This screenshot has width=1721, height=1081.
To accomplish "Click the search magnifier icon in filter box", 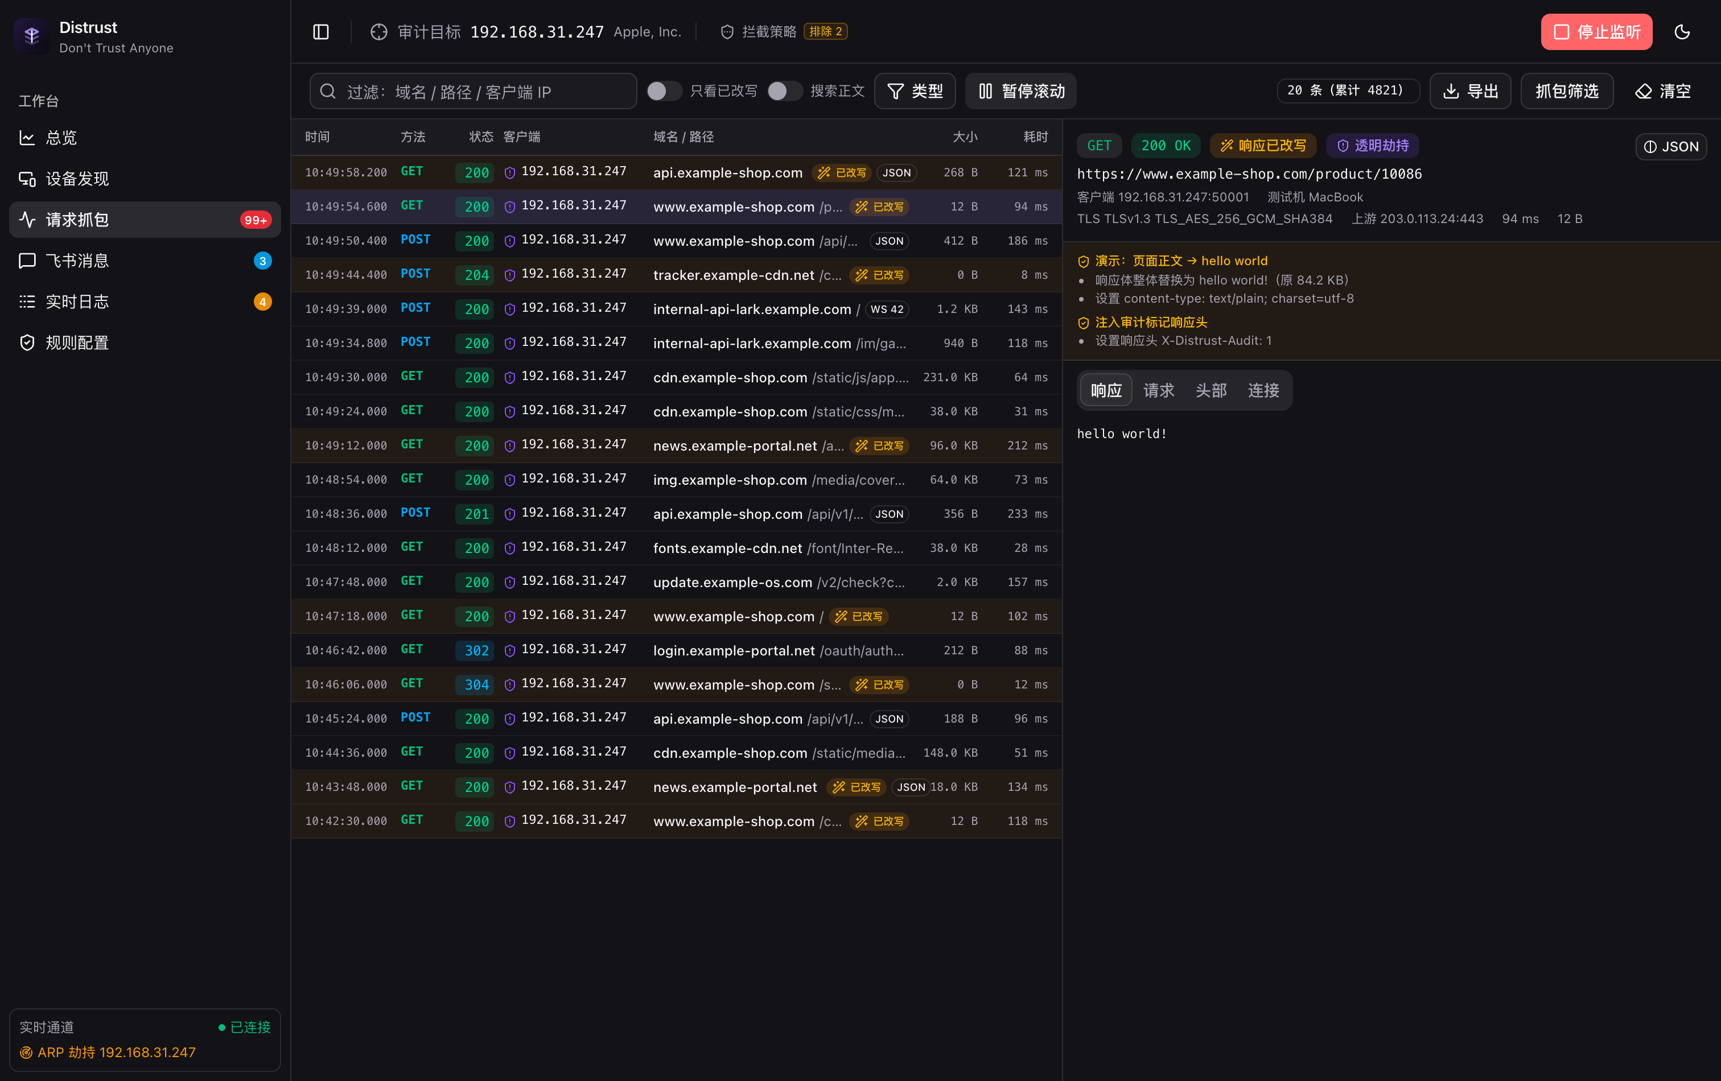I will pyautogui.click(x=328, y=90).
